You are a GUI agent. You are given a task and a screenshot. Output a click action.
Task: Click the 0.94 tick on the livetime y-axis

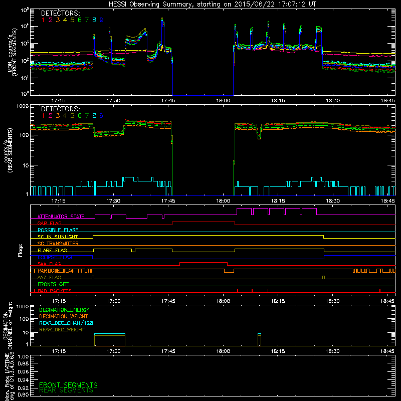[24, 379]
